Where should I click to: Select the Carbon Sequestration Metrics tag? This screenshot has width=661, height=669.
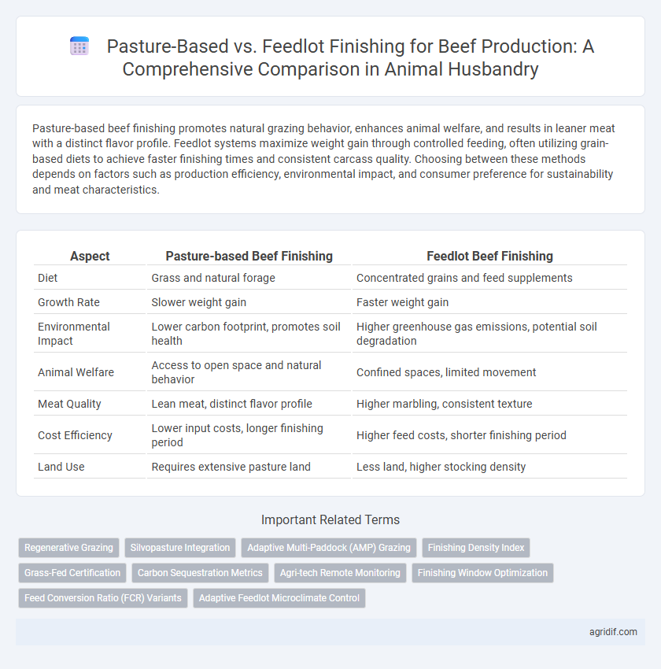pyautogui.click(x=200, y=572)
